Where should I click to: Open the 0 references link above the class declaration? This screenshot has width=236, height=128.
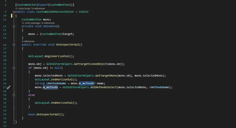click(39, 9)
